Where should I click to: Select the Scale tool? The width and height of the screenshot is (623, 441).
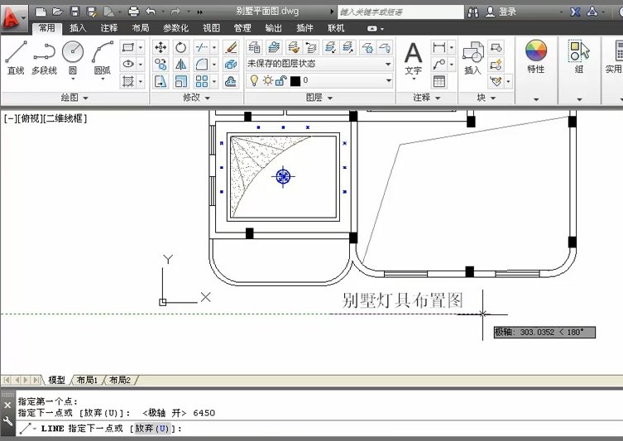tap(181, 81)
